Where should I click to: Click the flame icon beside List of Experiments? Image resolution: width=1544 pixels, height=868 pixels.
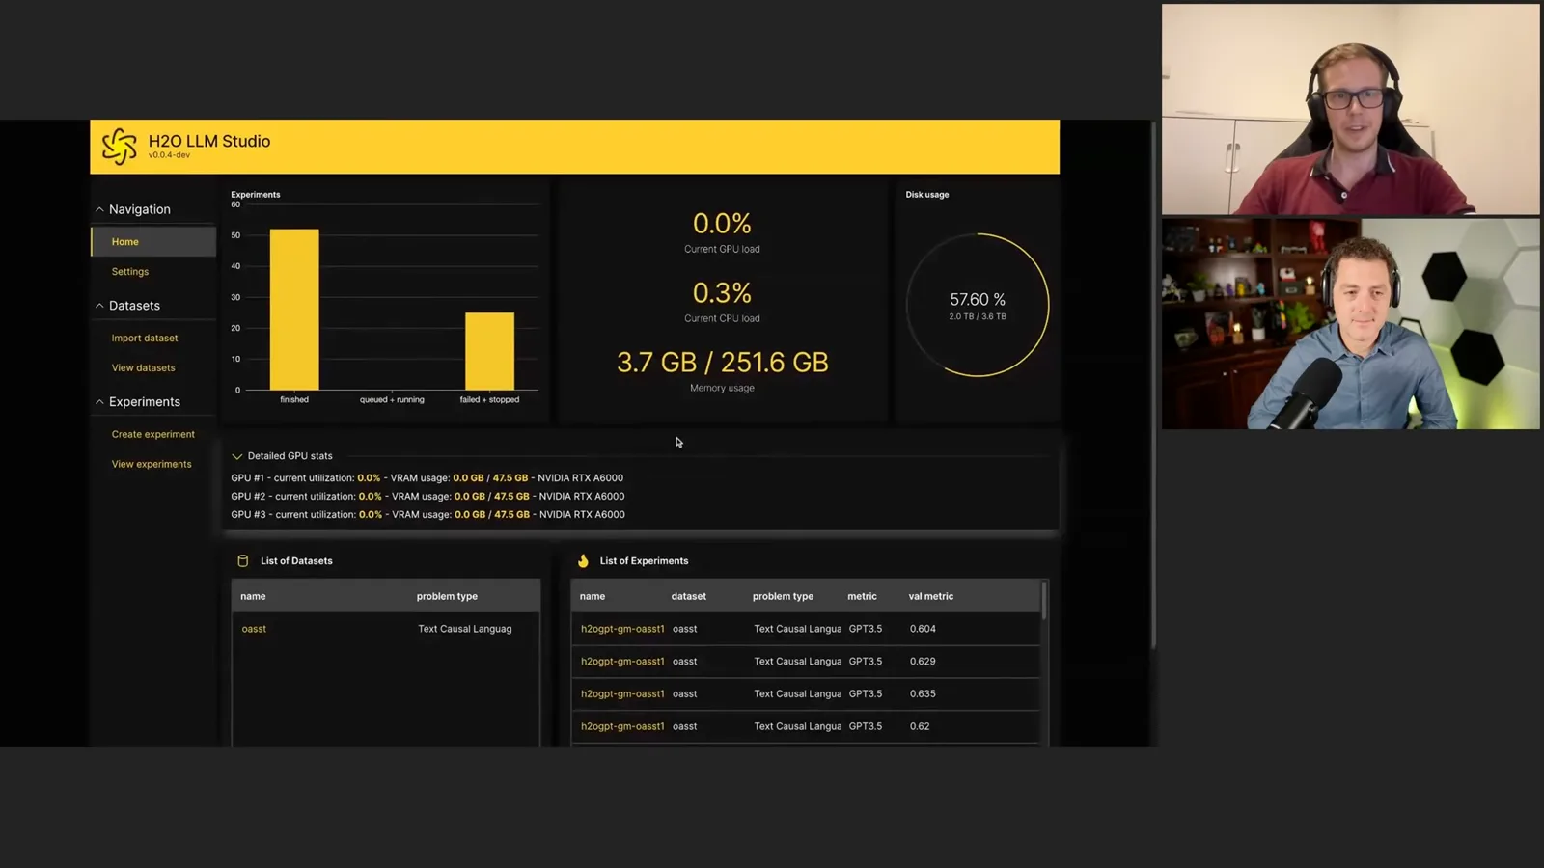pyautogui.click(x=583, y=560)
